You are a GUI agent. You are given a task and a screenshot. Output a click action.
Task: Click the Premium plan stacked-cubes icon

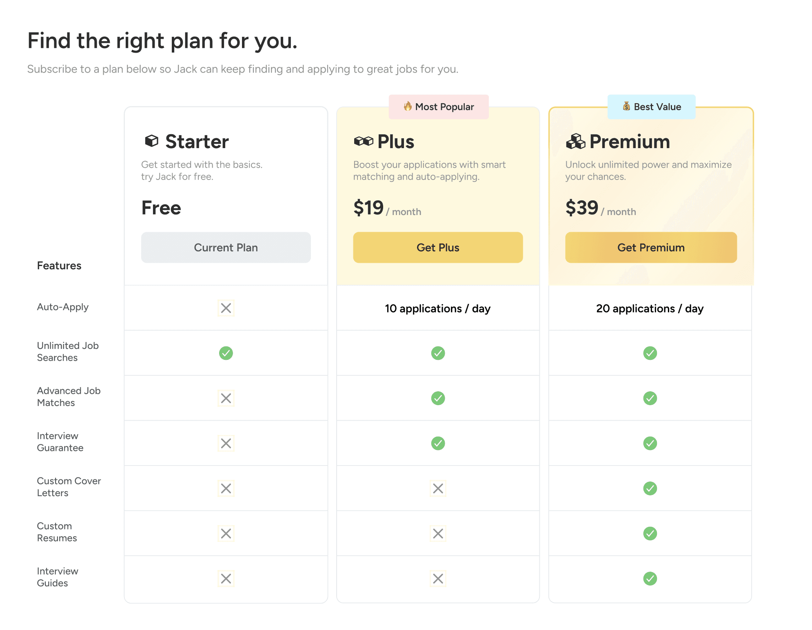click(575, 141)
